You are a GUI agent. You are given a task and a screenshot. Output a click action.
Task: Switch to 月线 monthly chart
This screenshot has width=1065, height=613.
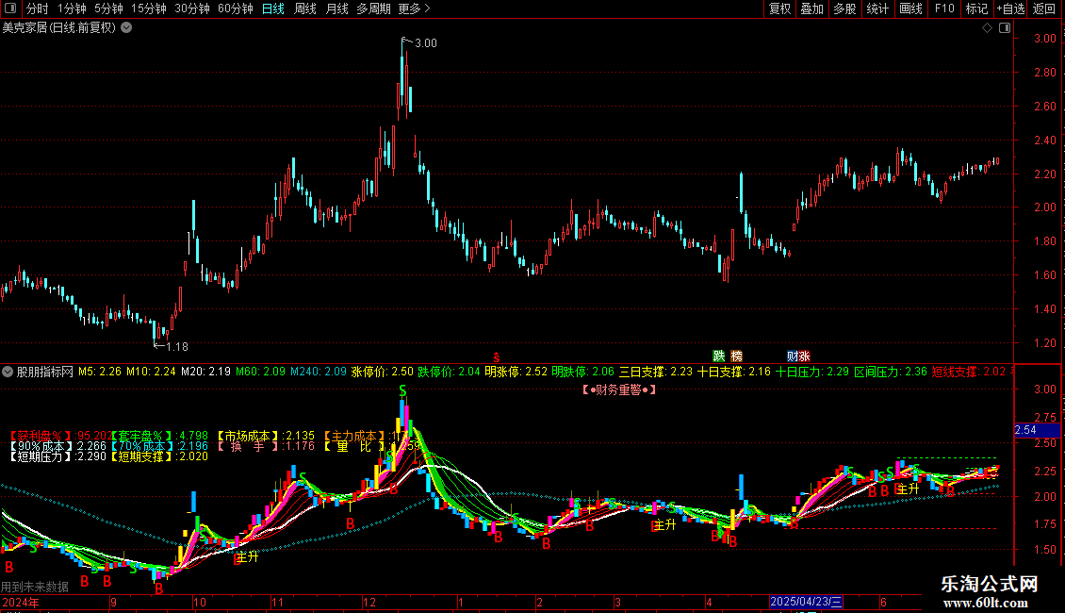click(336, 8)
